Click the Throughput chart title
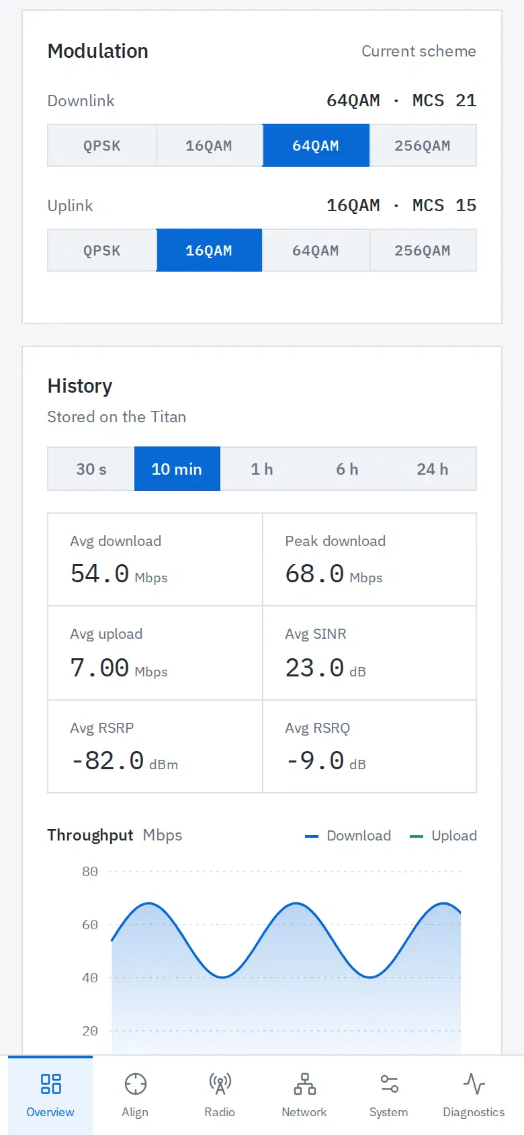Viewport: 524px width, 1135px height. [x=90, y=835]
